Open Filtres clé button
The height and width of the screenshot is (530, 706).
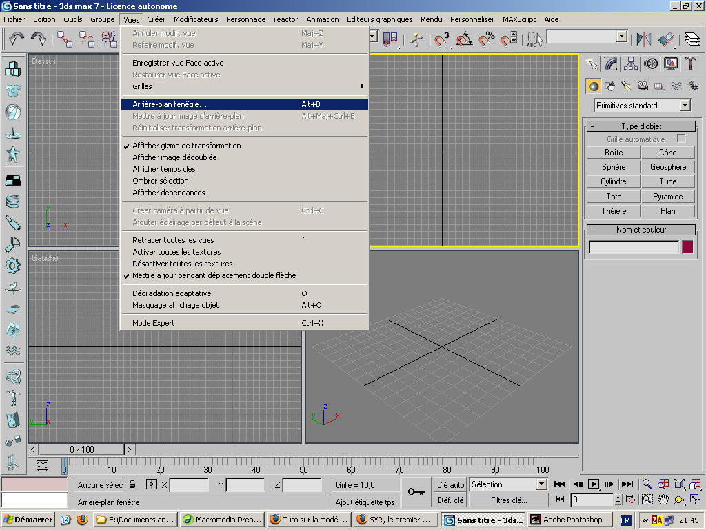coord(509,500)
